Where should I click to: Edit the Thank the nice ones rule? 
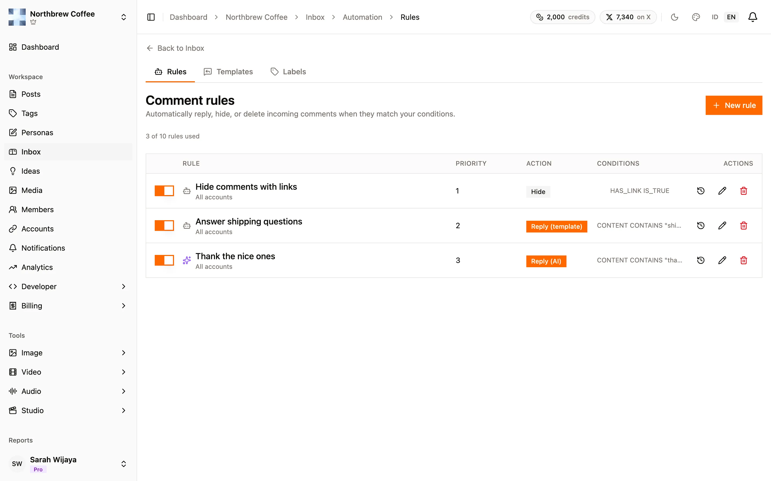click(722, 260)
